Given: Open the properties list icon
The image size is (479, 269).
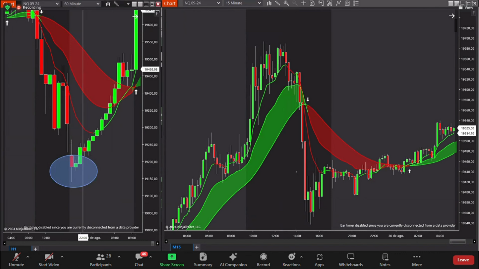Looking at the screenshot, I should (356, 3).
